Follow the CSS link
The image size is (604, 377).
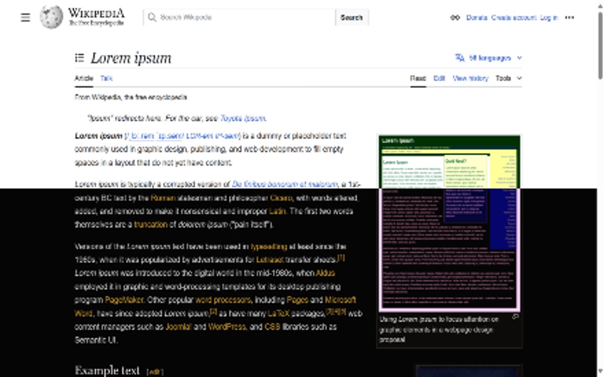pos(272,327)
